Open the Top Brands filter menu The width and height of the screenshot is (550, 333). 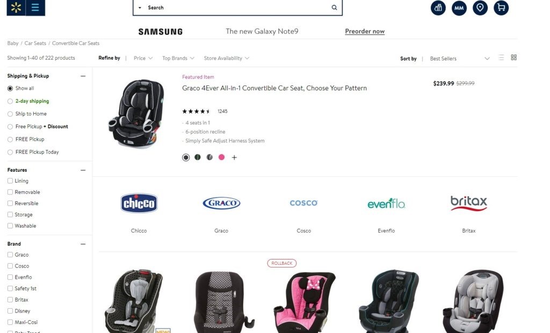[178, 58]
